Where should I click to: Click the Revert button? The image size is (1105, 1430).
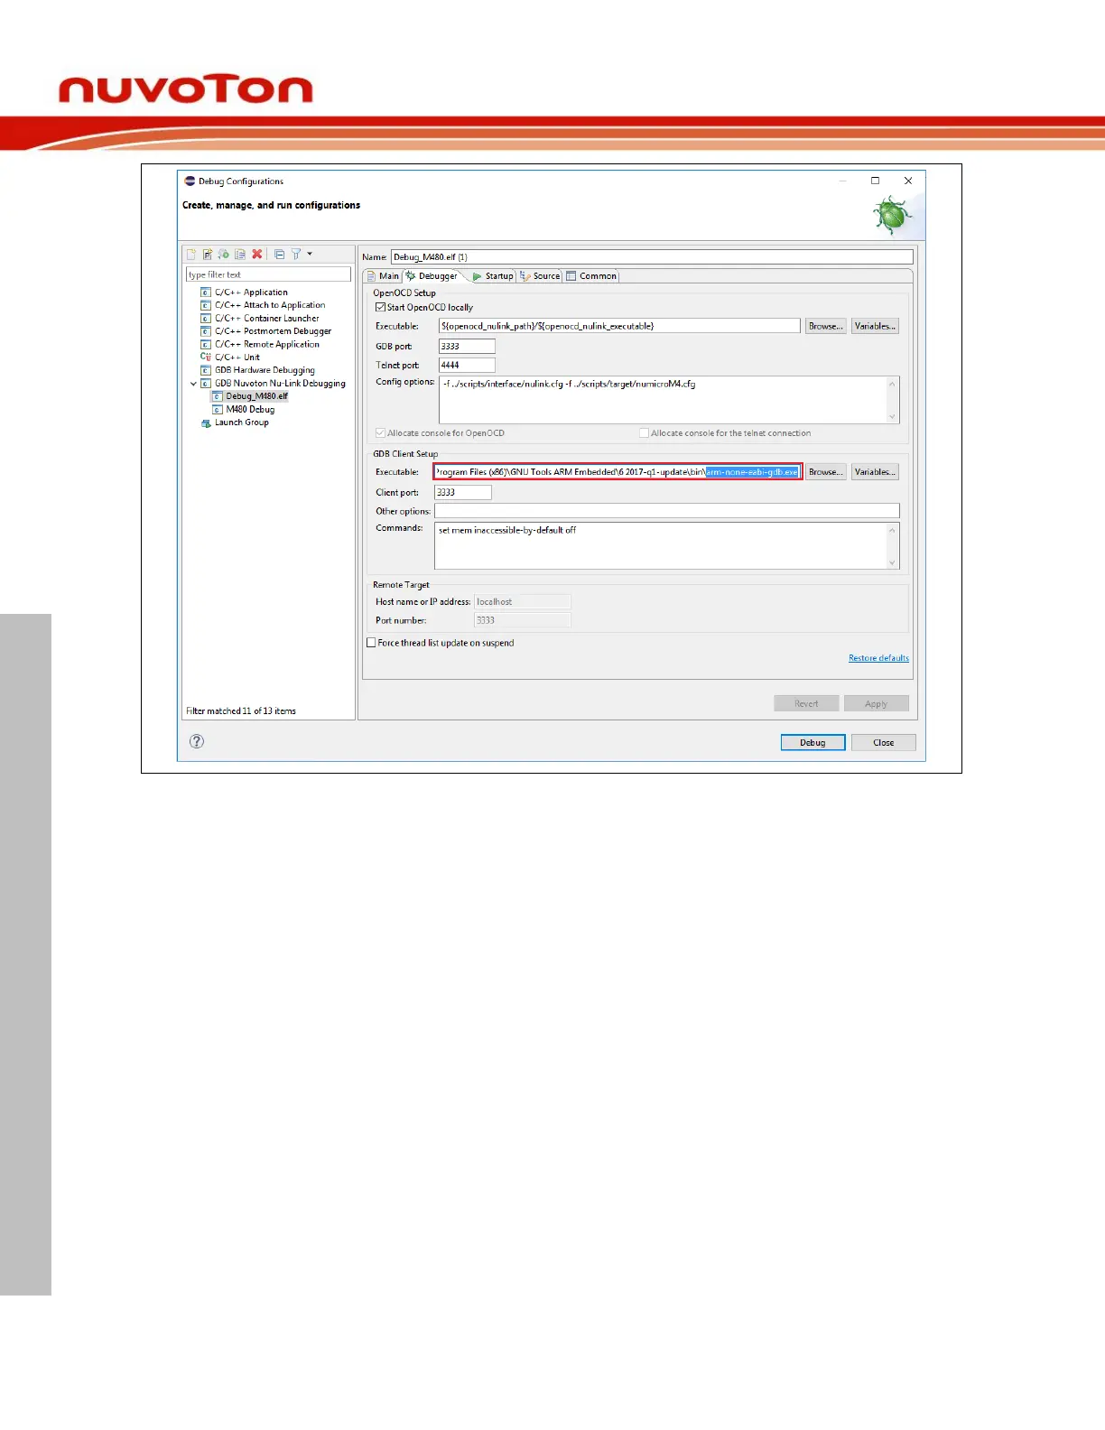click(x=806, y=704)
